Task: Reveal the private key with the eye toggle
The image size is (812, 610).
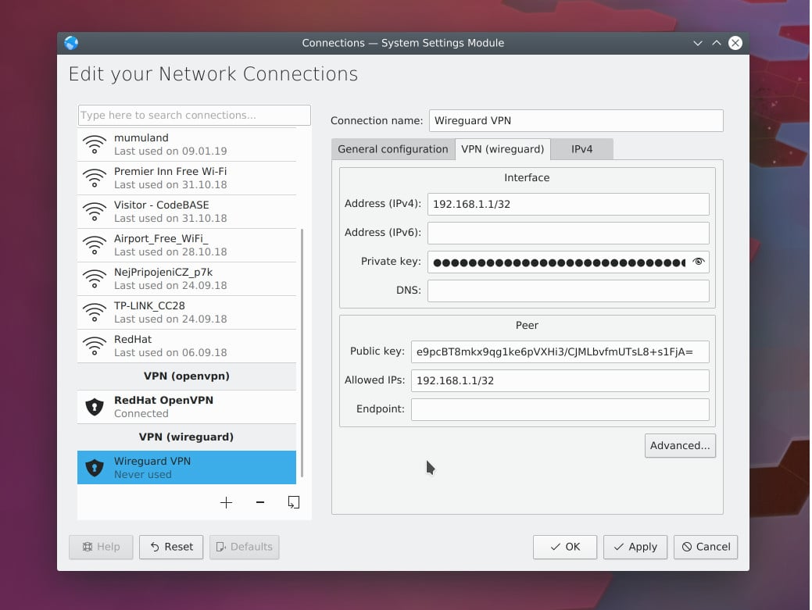Action: (698, 262)
